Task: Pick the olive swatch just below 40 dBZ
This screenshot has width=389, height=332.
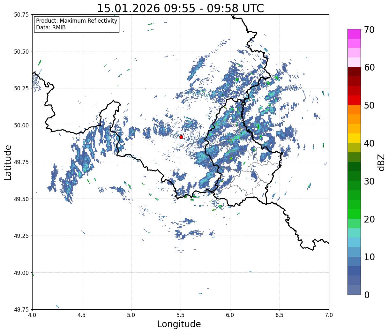Action: (354, 147)
